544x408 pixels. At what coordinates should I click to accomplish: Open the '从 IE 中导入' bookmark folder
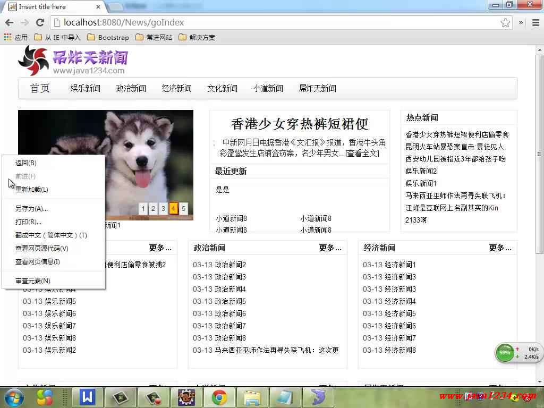[57, 37]
